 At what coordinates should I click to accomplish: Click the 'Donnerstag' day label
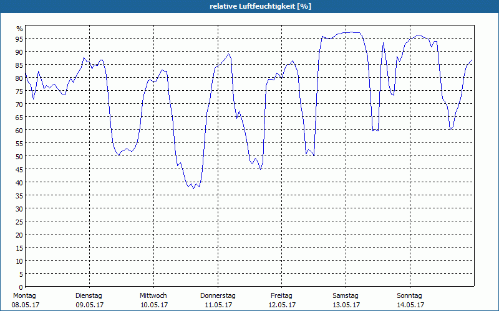coord(218,295)
